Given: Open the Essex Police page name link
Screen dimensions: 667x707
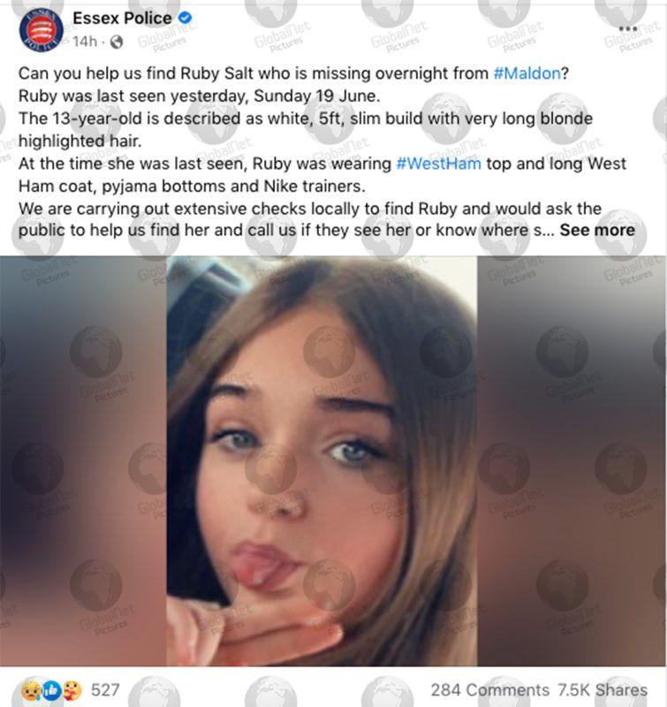Looking at the screenshot, I should click(122, 18).
